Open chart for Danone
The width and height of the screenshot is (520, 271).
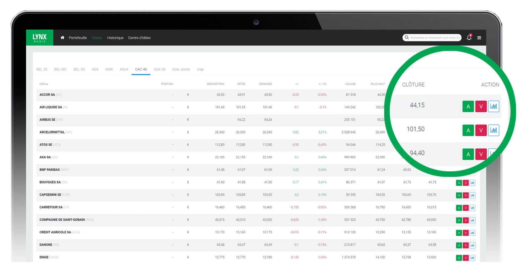click(472, 245)
